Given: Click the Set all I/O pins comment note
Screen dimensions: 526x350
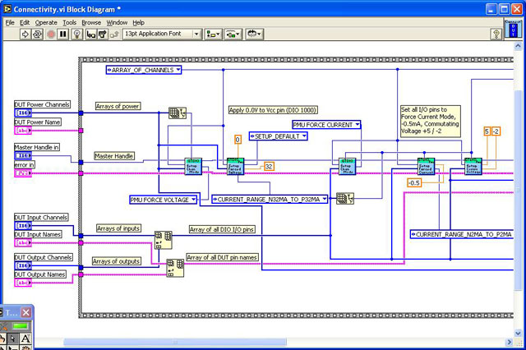Looking at the screenshot, I should coord(431,120).
